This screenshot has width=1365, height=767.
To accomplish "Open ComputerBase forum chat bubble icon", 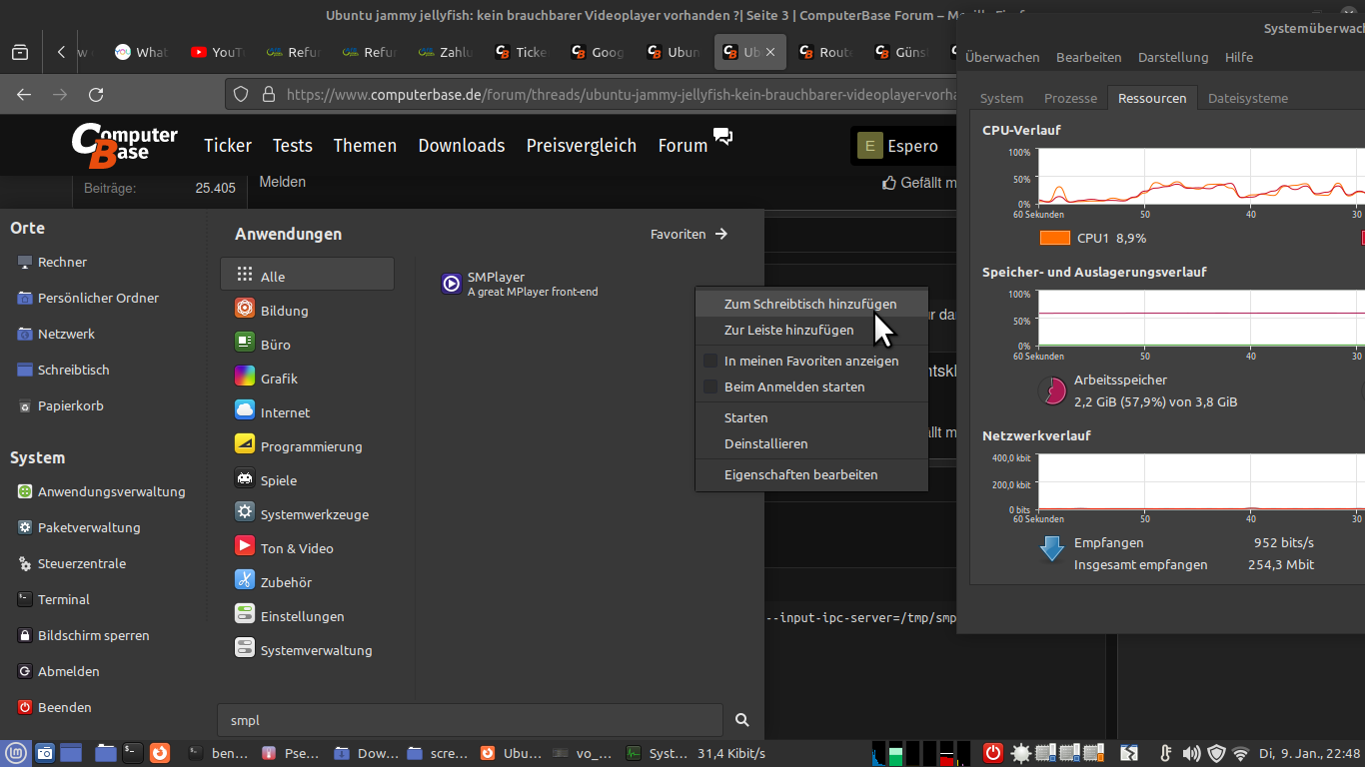I will tap(723, 137).
